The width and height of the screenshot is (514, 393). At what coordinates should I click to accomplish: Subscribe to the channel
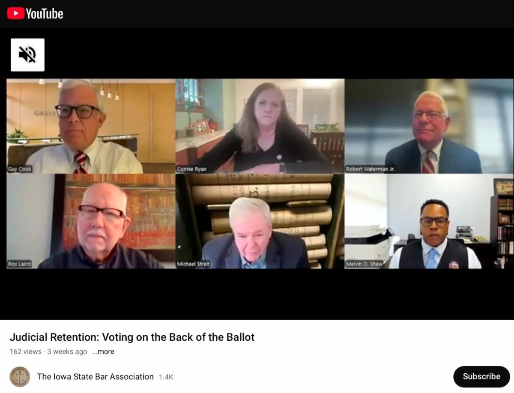point(481,377)
